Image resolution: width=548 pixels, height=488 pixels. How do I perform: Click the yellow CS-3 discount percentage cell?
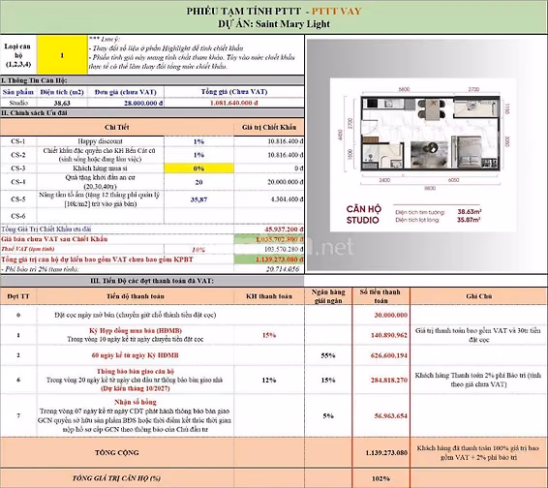(198, 168)
